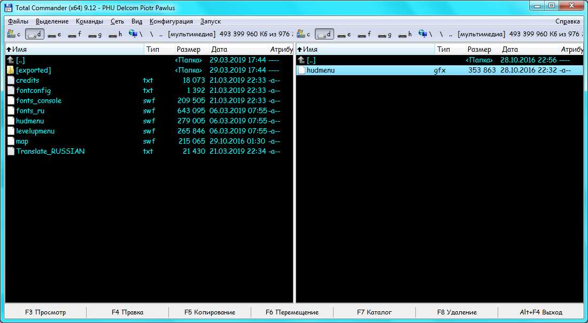Viewport: 588px width, 323px height.
Task: Toggle active drive d button in right panel
Action: 324,34
